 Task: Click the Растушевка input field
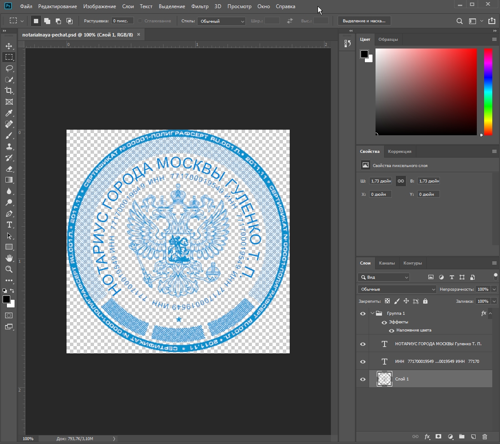pos(122,21)
